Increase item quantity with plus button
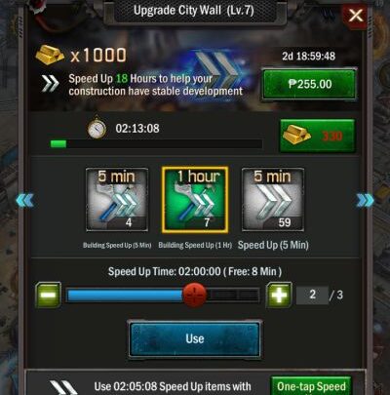The image size is (390, 395). coord(279,295)
